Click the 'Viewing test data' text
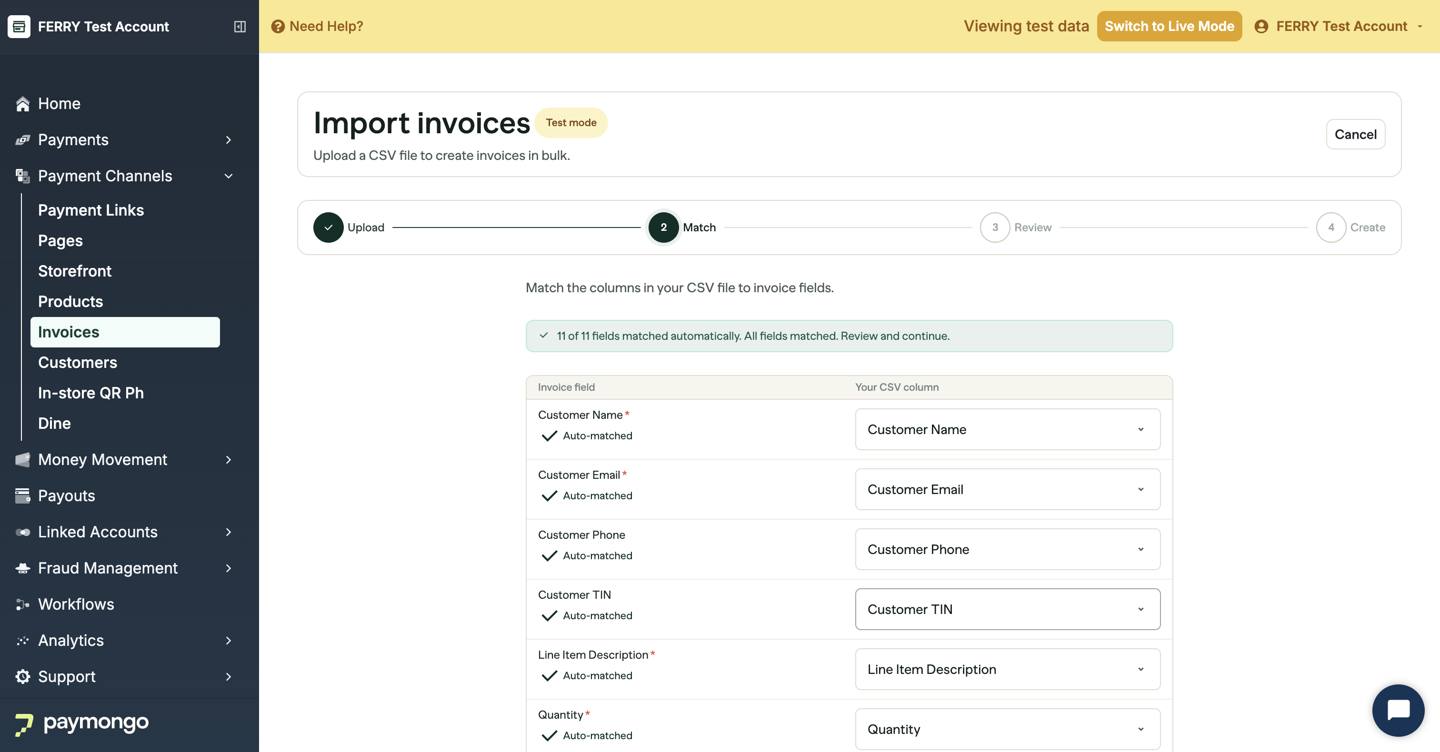Image resolution: width=1440 pixels, height=752 pixels. (x=1026, y=26)
